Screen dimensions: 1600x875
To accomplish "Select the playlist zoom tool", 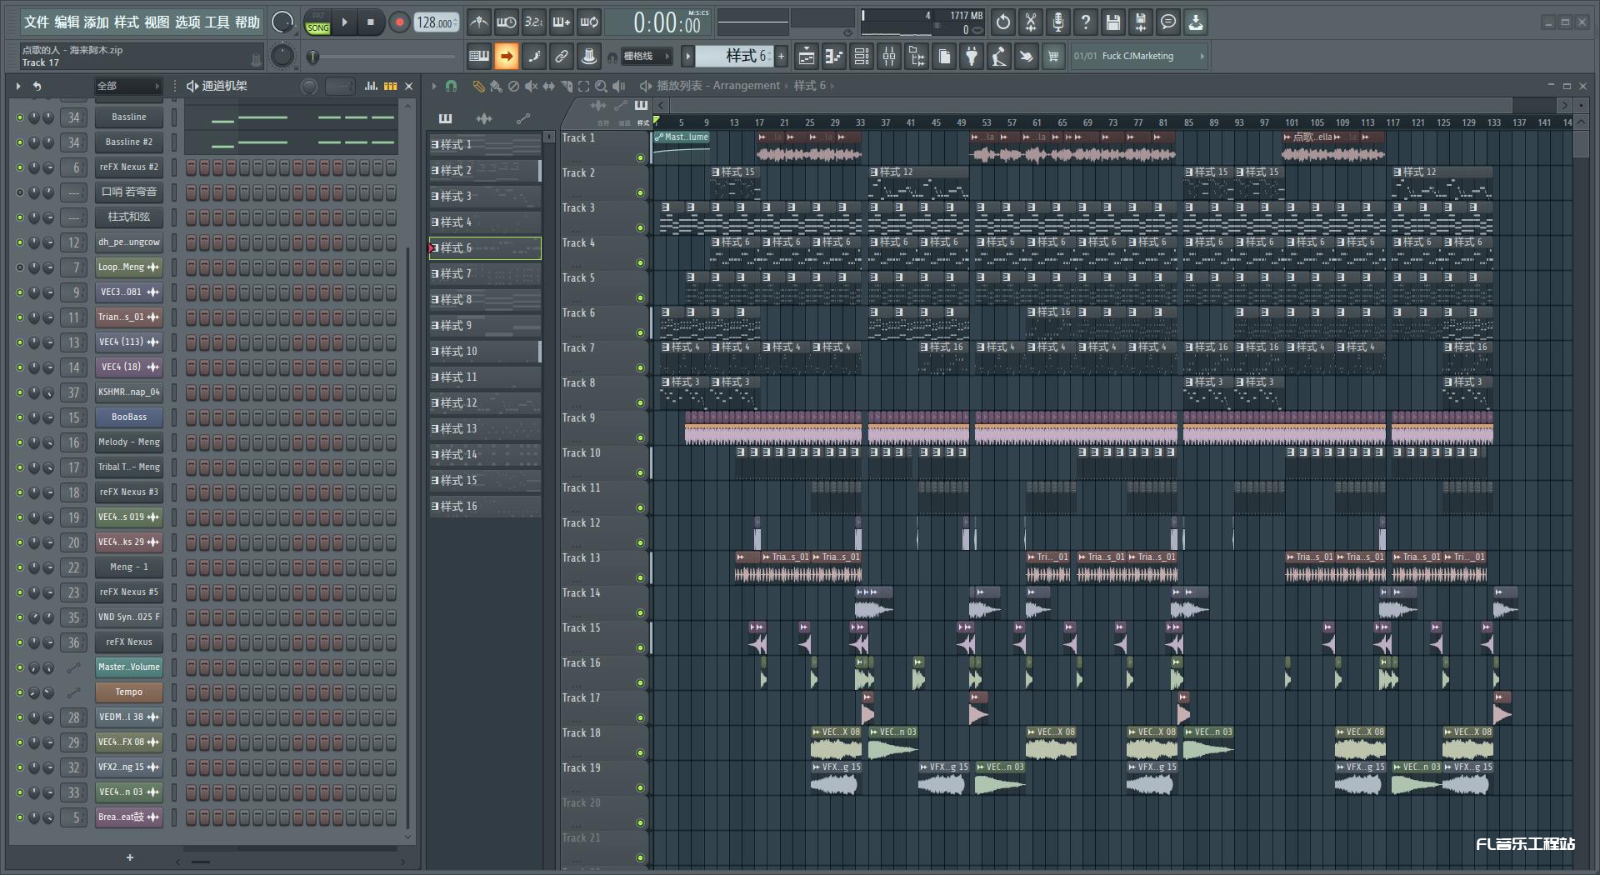I will [601, 86].
